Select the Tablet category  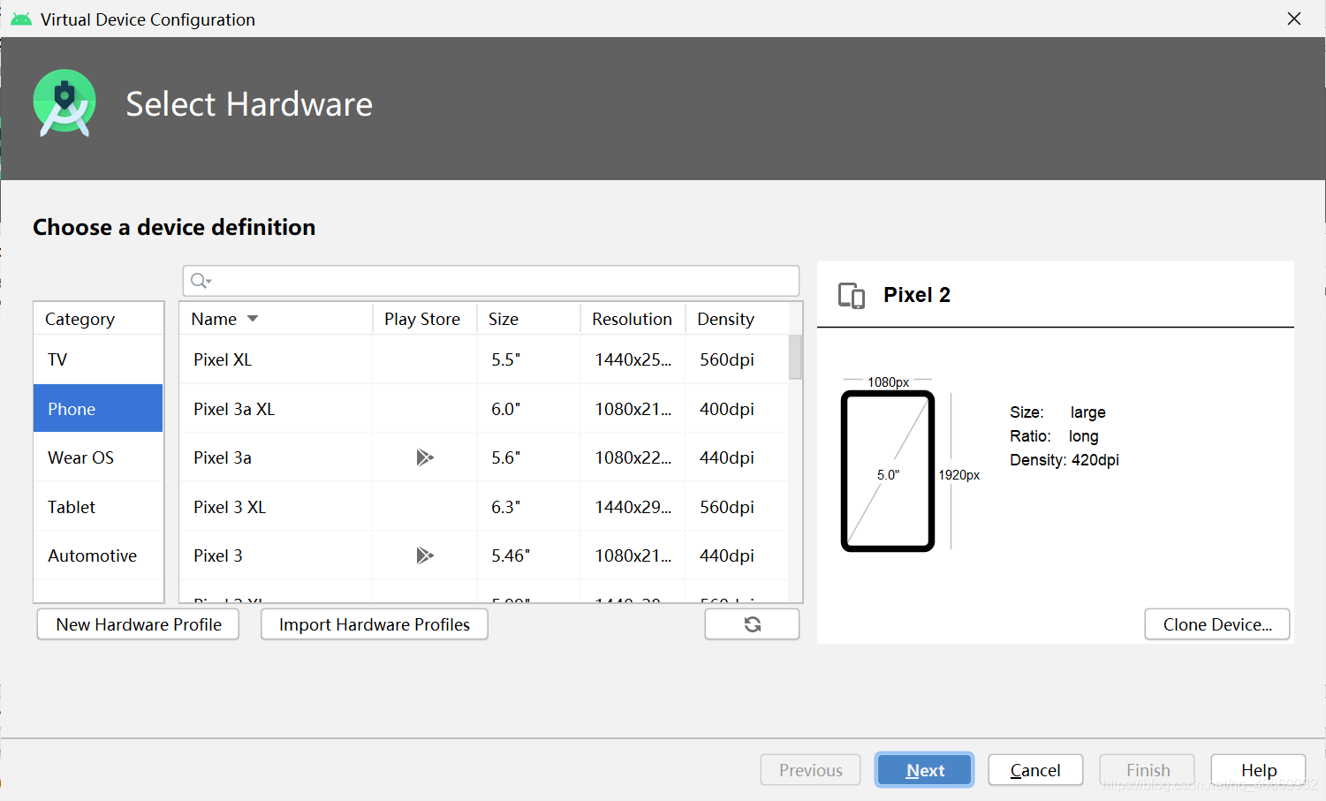98,507
